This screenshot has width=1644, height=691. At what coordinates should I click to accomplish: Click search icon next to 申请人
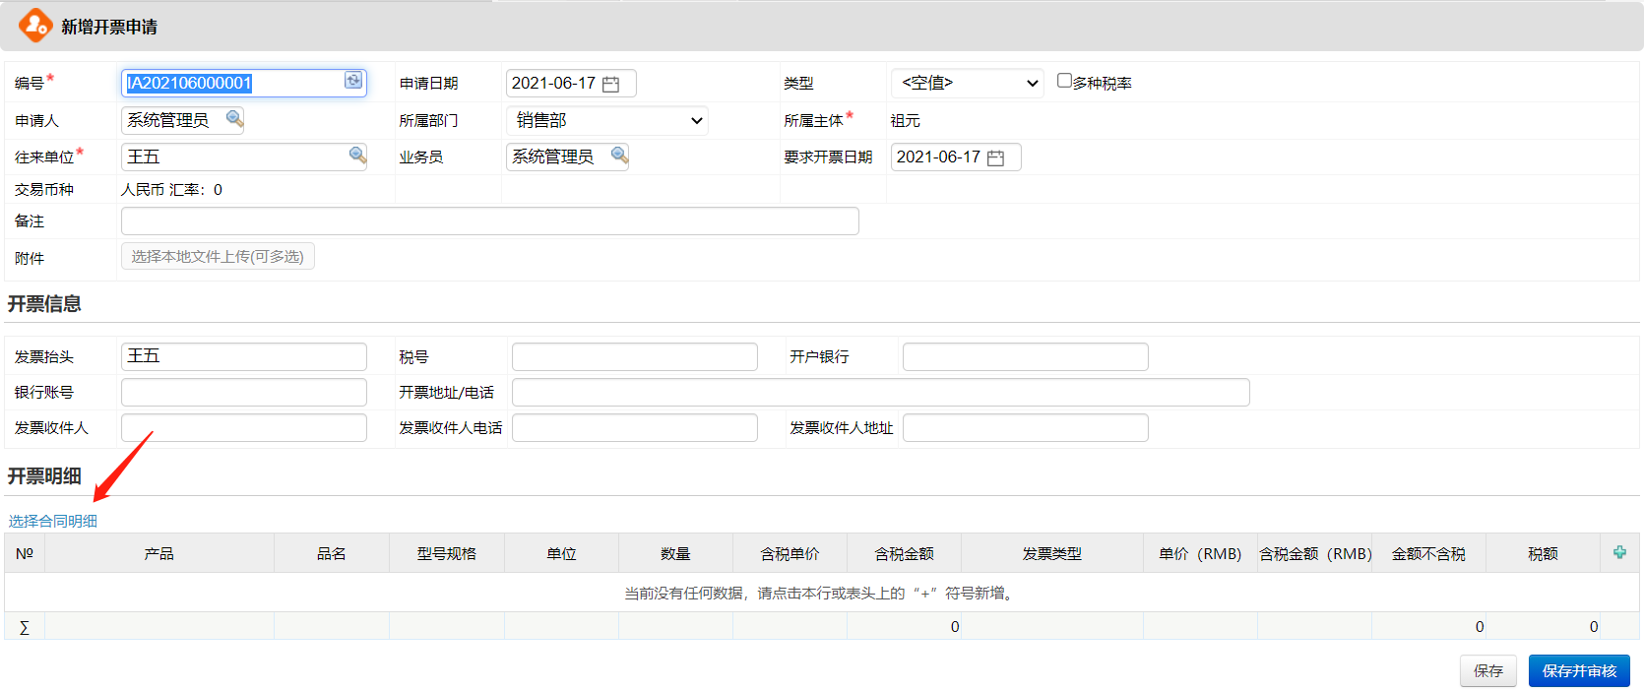pyautogui.click(x=234, y=119)
